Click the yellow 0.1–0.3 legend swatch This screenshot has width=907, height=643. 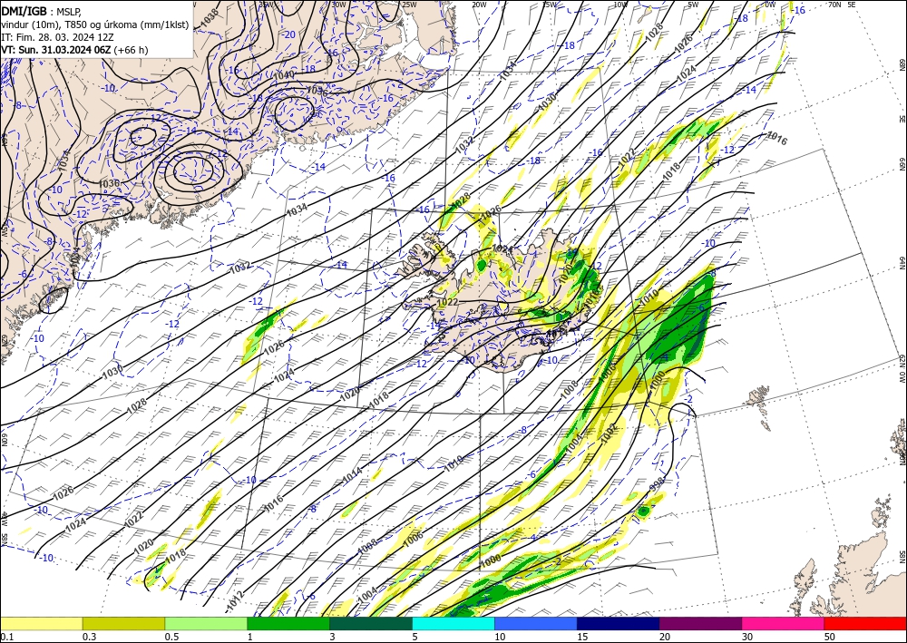[x=42, y=623]
